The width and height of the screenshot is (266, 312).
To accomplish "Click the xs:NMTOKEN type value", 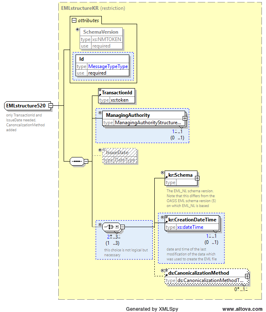I will (x=107, y=39).
